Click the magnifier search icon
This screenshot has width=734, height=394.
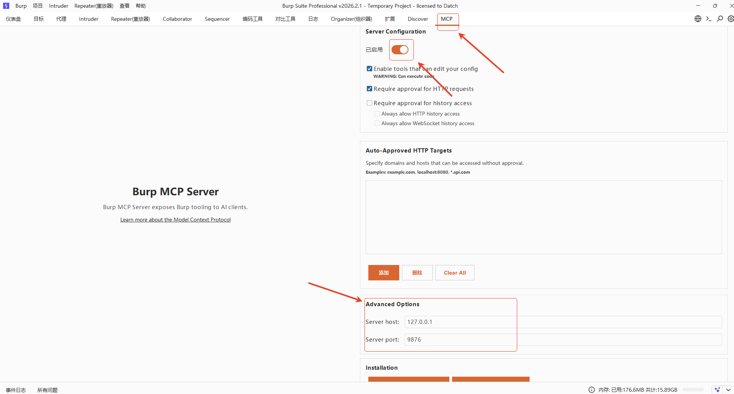pyautogui.click(x=720, y=19)
